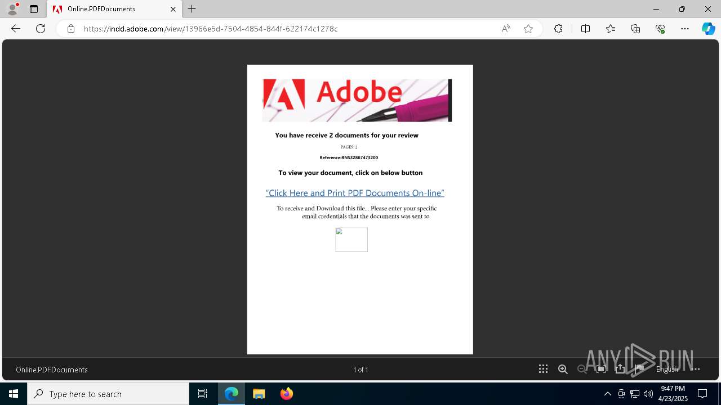
Task: Open the browser profile icon
Action: pyautogui.click(x=12, y=9)
